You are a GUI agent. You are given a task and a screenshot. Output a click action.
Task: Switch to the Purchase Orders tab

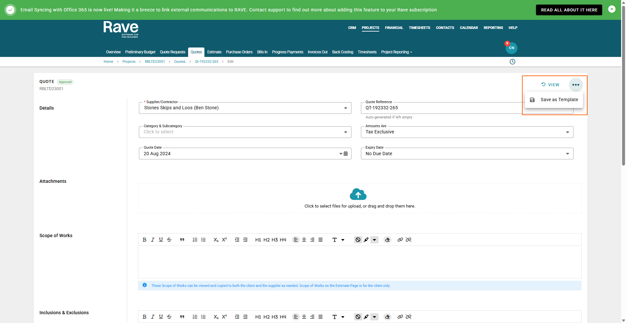239,52
